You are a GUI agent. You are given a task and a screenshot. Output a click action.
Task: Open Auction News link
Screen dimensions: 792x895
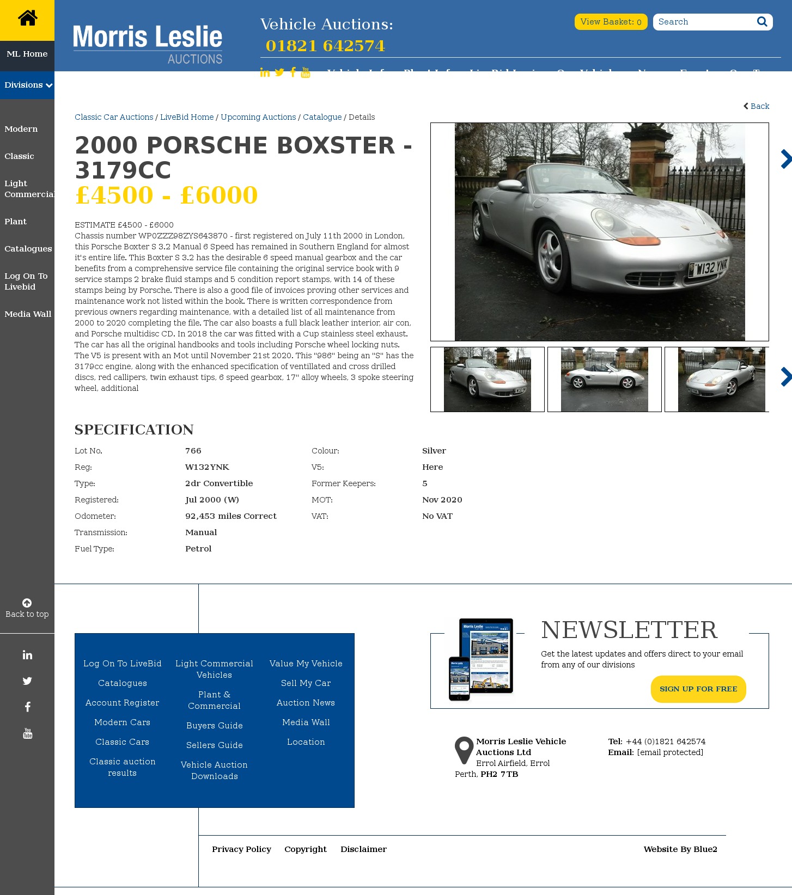point(306,703)
